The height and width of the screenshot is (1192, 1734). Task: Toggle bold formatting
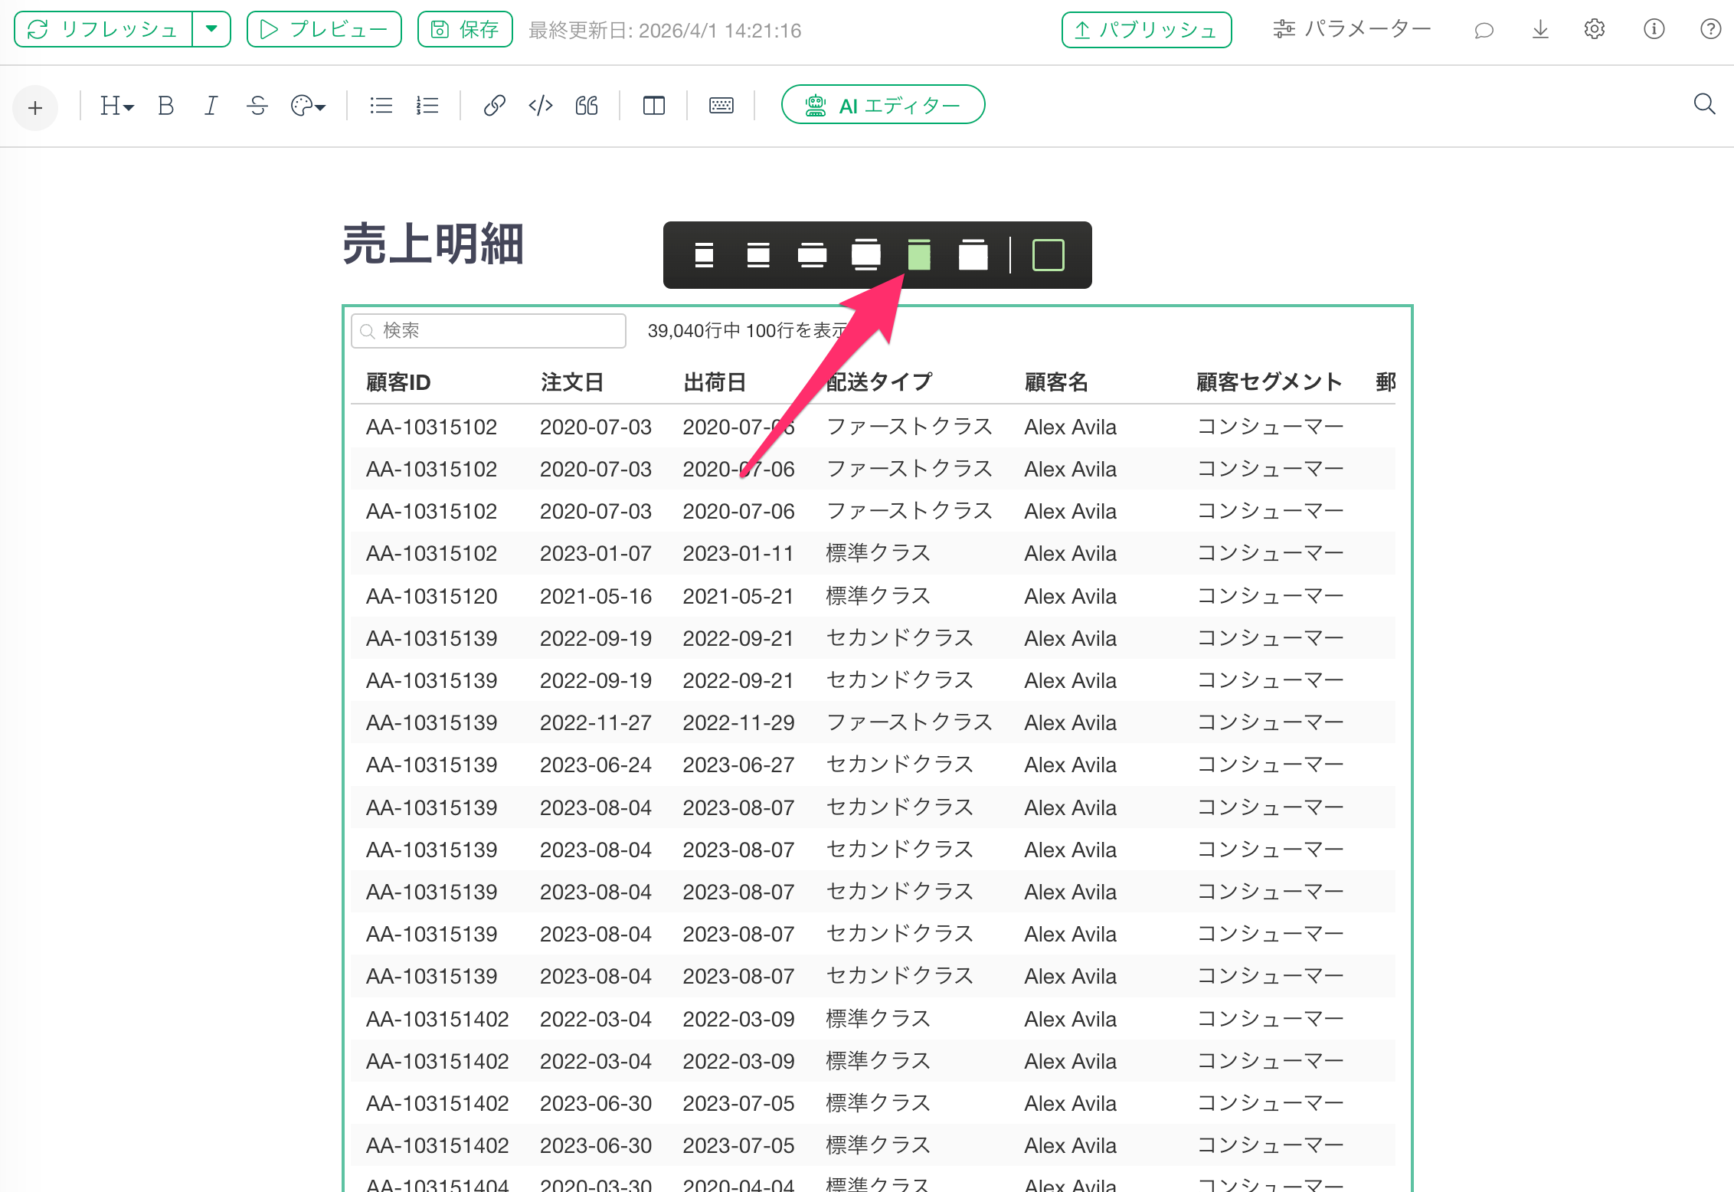pos(165,106)
